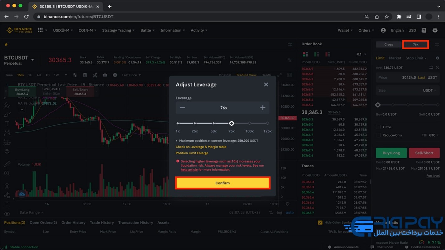Open the help article link
Viewport: 445px width, 250px height.
tap(189, 170)
